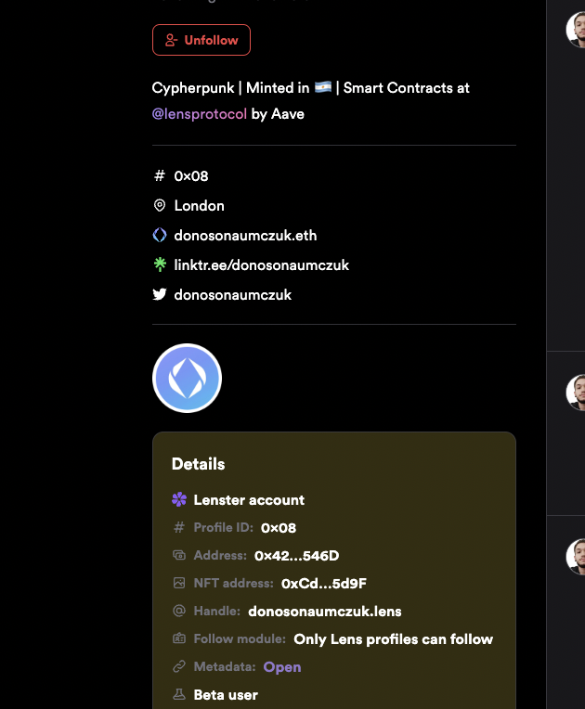Click the NFT address value 0xCd...5d9F
The image size is (585, 709).
tap(324, 584)
